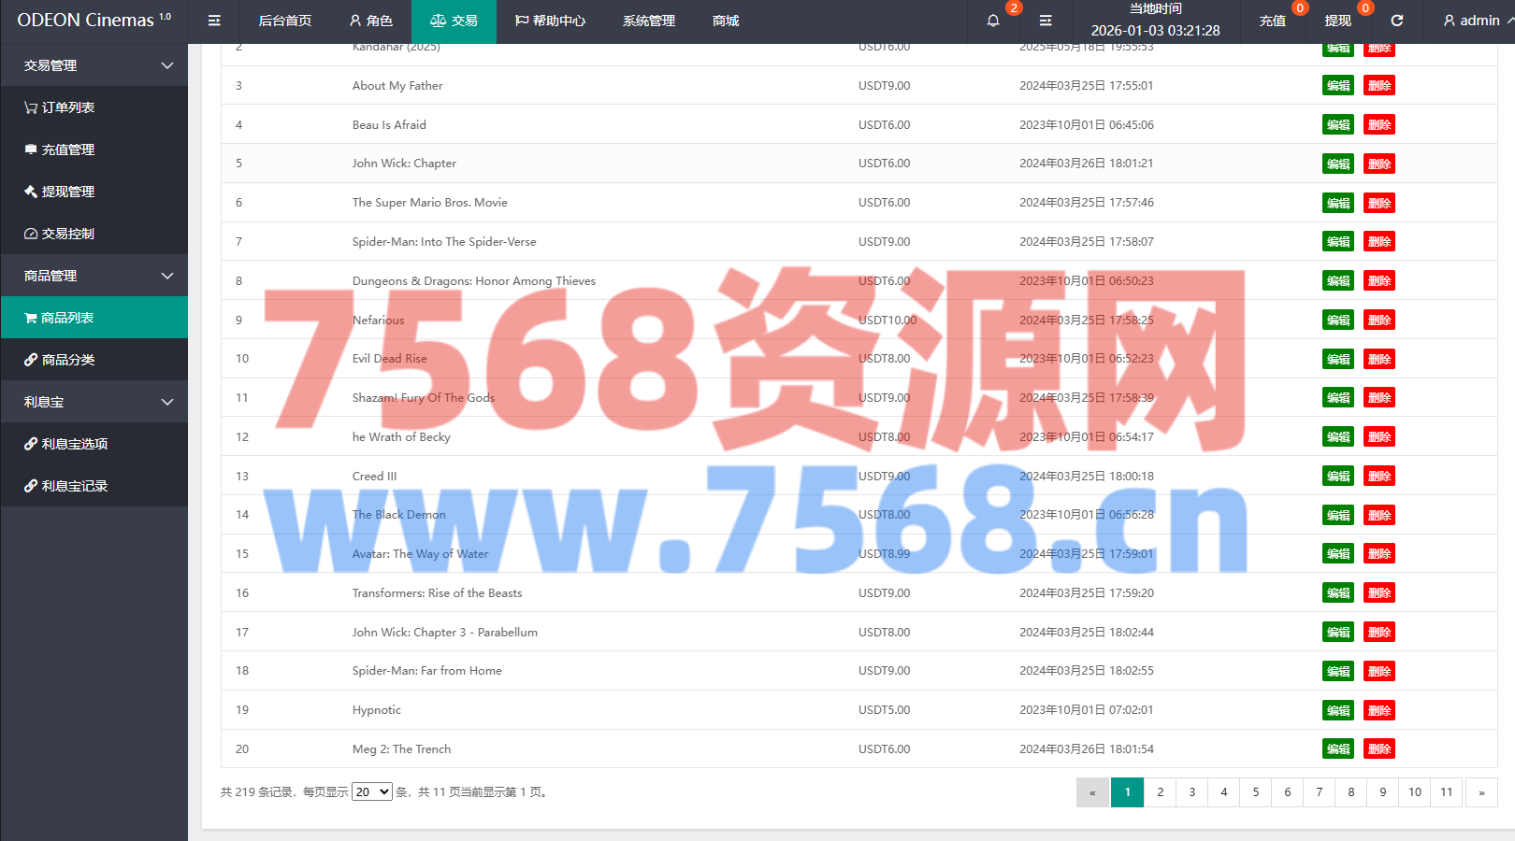Click 删除 for Meg 2: The Trench

click(1378, 749)
